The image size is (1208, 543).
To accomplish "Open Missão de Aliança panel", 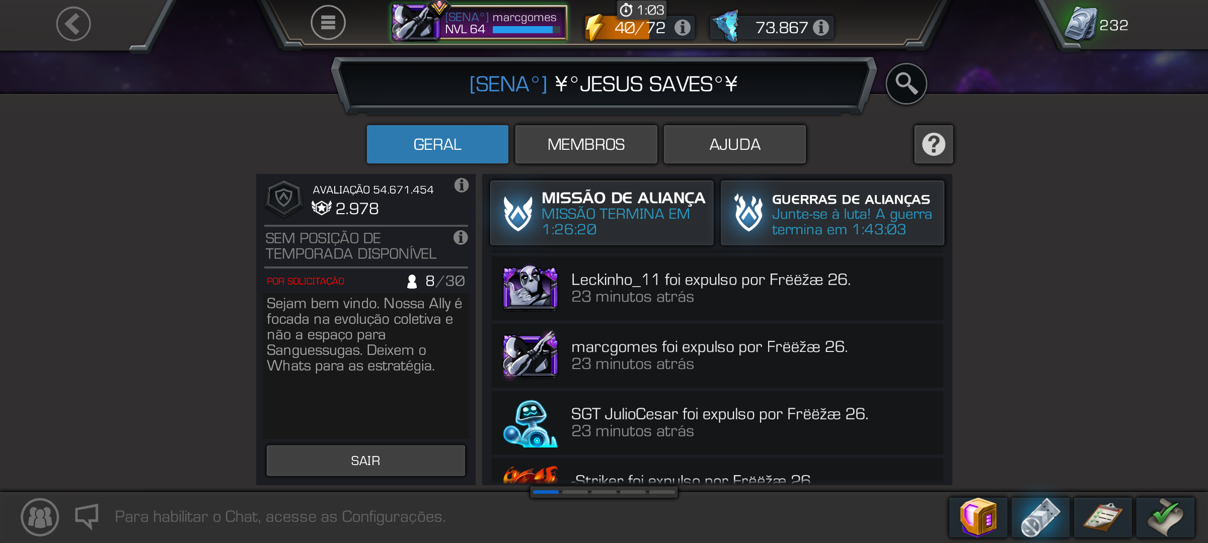I will (x=602, y=213).
